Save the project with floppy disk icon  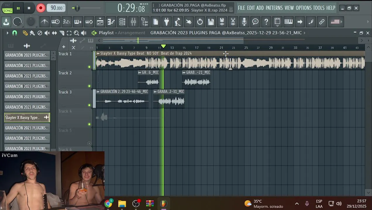click(211, 22)
